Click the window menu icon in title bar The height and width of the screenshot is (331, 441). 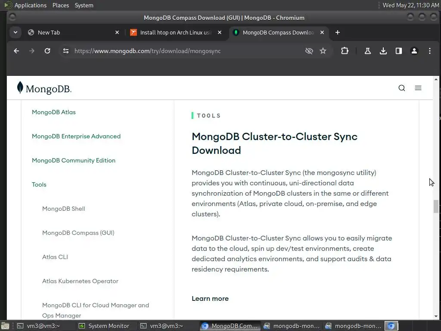coord(12,17)
